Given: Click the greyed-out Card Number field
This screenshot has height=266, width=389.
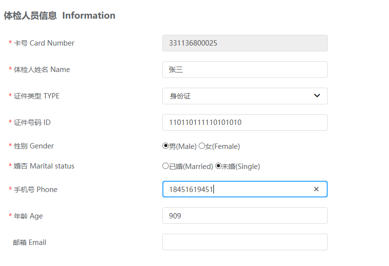Looking at the screenshot, I should pyautogui.click(x=244, y=43).
